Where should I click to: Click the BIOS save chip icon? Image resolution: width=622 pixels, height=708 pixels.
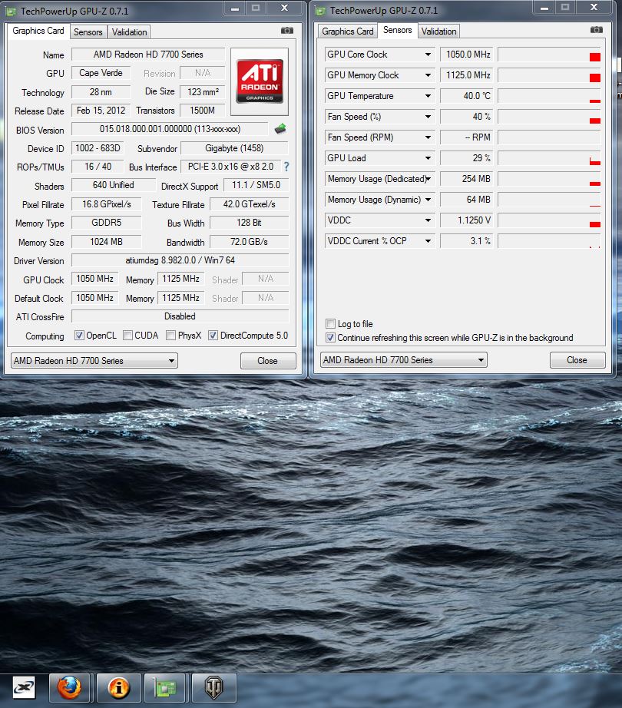280,129
